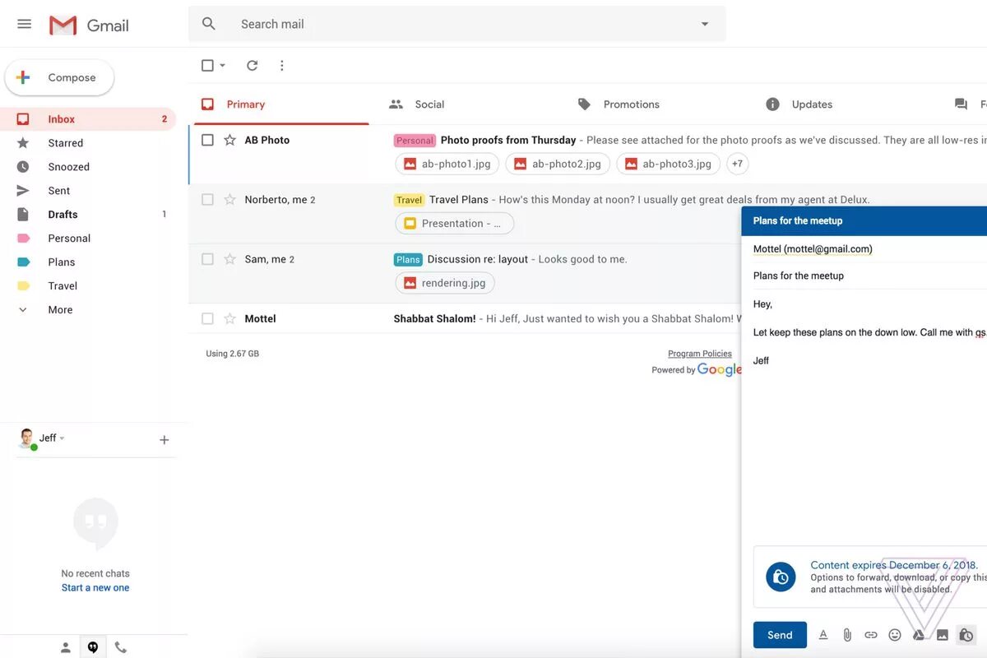Select the Norberto Travel Plans email checkbox
The image size is (987, 658).
(x=207, y=199)
